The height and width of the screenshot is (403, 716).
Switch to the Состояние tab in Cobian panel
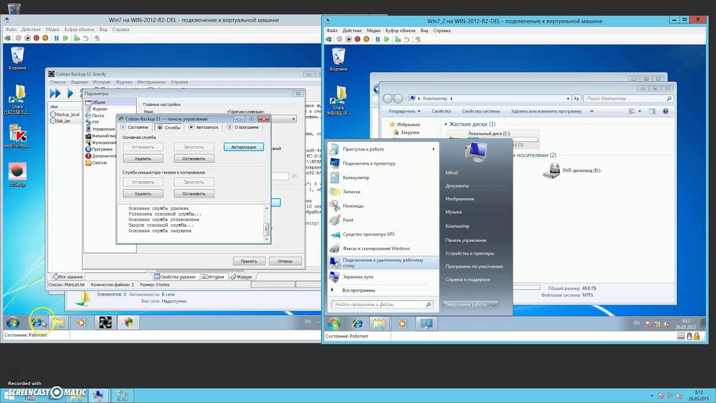[135, 127]
